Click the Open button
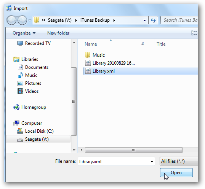The image size is (205, 189). point(176,173)
